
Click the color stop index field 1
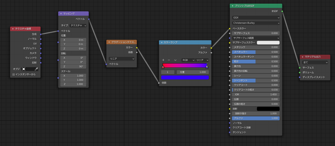click(168, 72)
